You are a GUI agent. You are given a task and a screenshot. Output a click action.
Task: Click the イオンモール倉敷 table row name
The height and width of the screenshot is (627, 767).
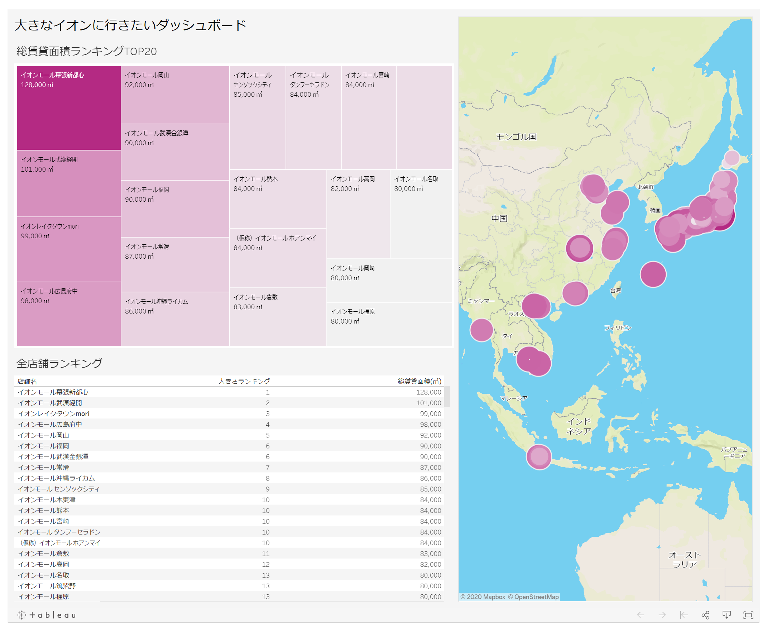click(43, 554)
